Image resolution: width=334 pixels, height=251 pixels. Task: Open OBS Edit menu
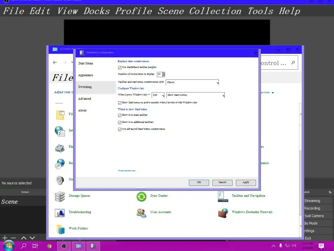click(39, 11)
